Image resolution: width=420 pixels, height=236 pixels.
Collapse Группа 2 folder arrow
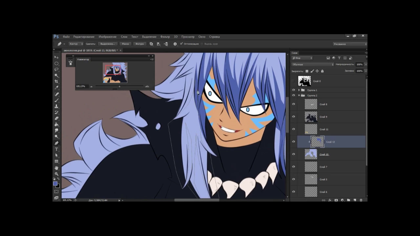[x=299, y=95]
